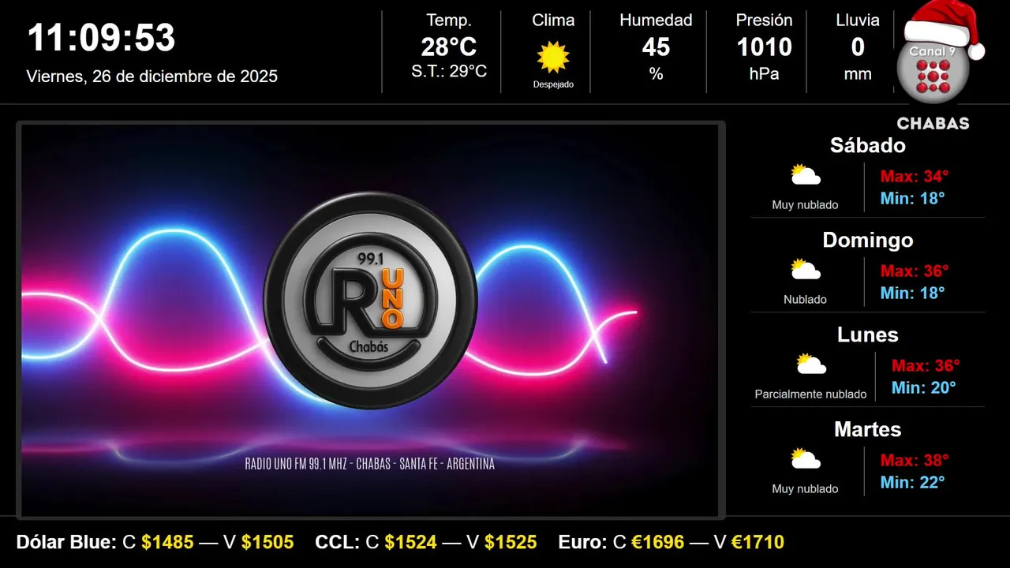Click the mm rainfall unit
Image resolution: width=1010 pixels, height=568 pixels.
858,74
